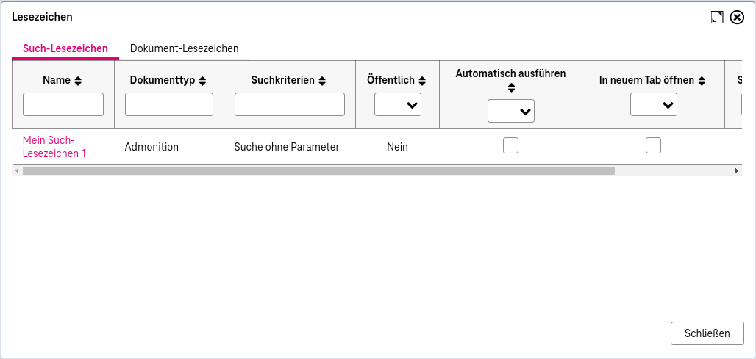Focus the Name filter input field

(63, 104)
